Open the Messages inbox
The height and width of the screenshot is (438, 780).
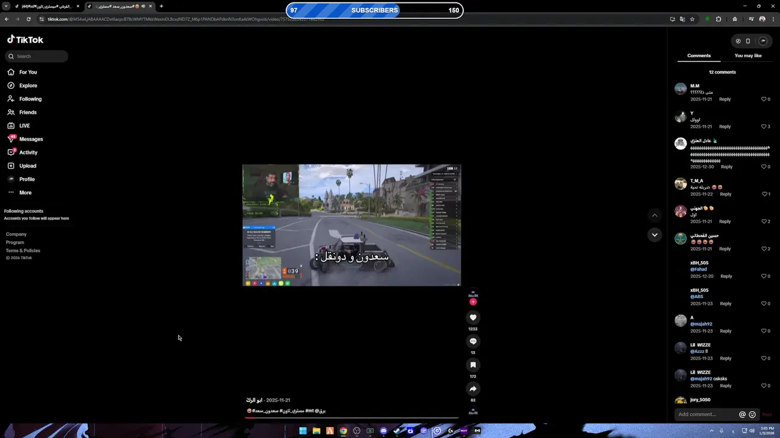click(25, 139)
